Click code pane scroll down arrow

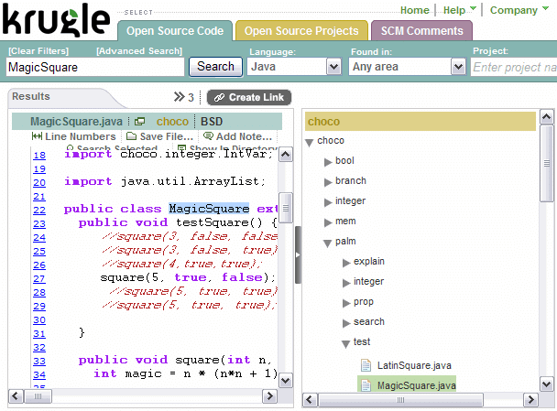286,381
